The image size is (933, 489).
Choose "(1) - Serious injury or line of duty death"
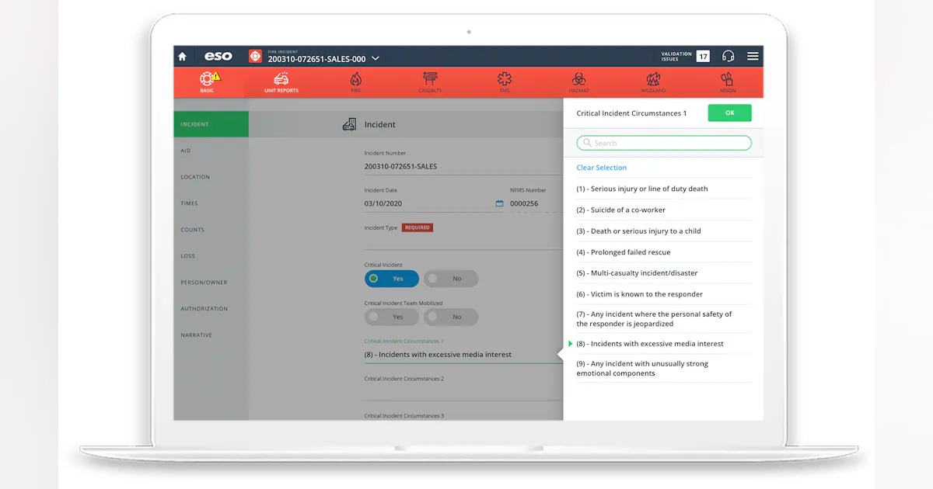[664, 189]
